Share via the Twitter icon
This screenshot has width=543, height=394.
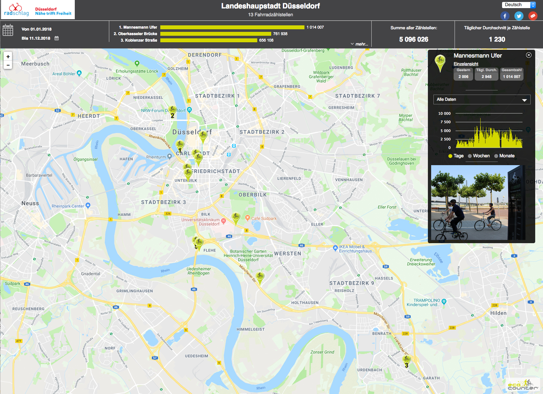click(x=519, y=16)
